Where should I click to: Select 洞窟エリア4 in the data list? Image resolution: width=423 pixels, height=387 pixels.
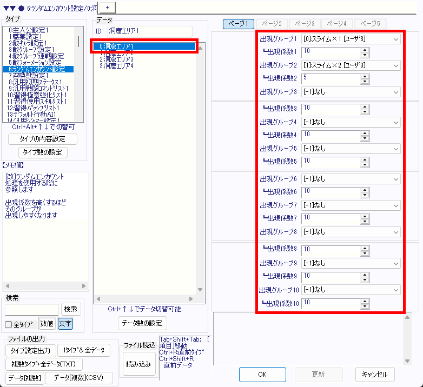pyautogui.click(x=116, y=66)
